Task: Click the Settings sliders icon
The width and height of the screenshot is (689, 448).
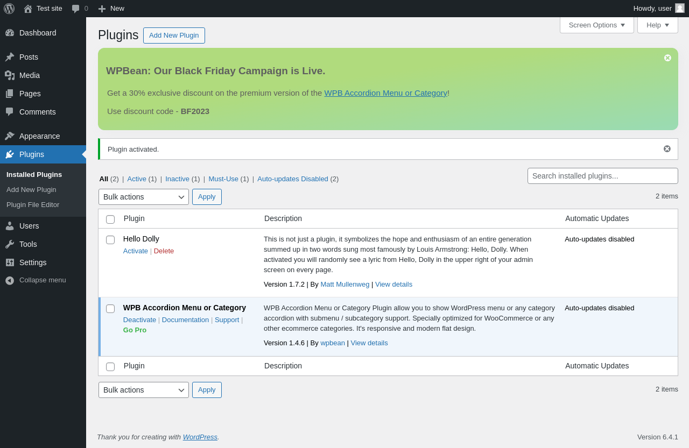Action: click(x=10, y=262)
